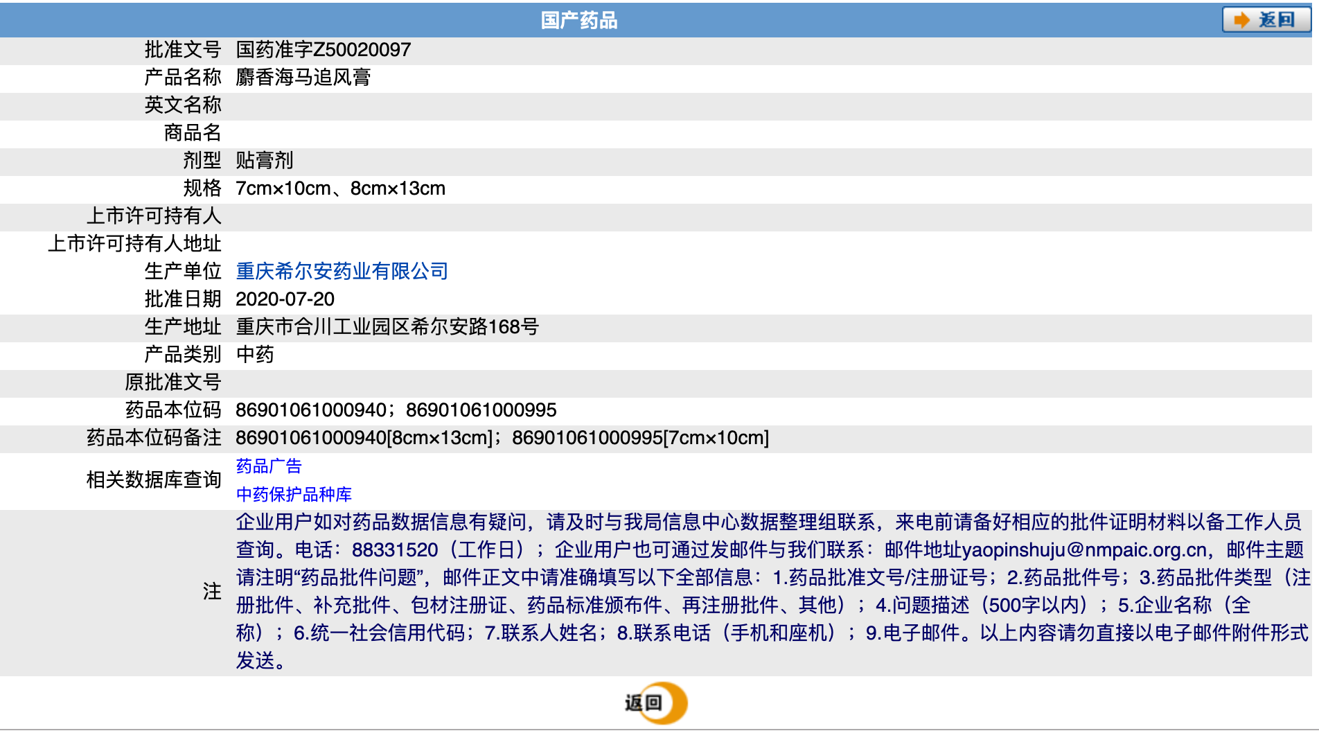Click the 产品名称 field label
Image resolution: width=1319 pixels, height=740 pixels.
click(x=183, y=77)
